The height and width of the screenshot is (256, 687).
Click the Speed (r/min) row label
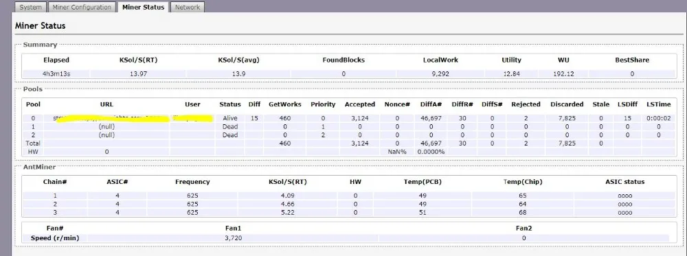55,238
